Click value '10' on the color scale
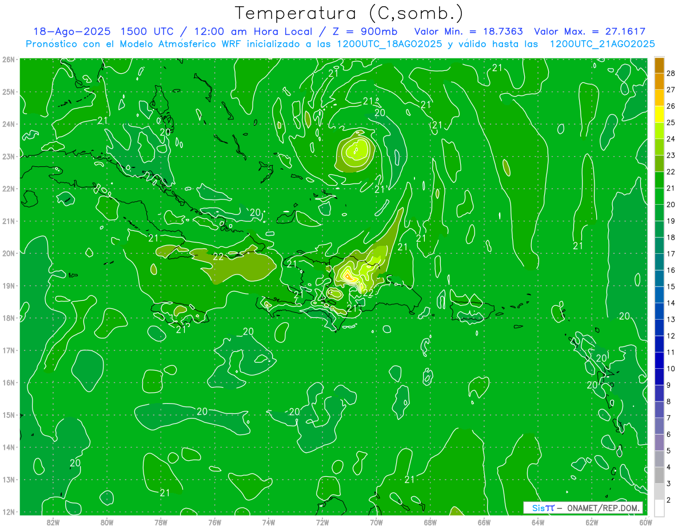The height and width of the screenshot is (530, 686). pyautogui.click(x=671, y=369)
